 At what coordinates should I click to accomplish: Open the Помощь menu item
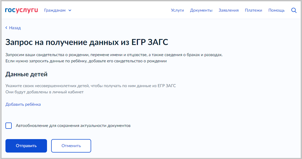pos(276,10)
